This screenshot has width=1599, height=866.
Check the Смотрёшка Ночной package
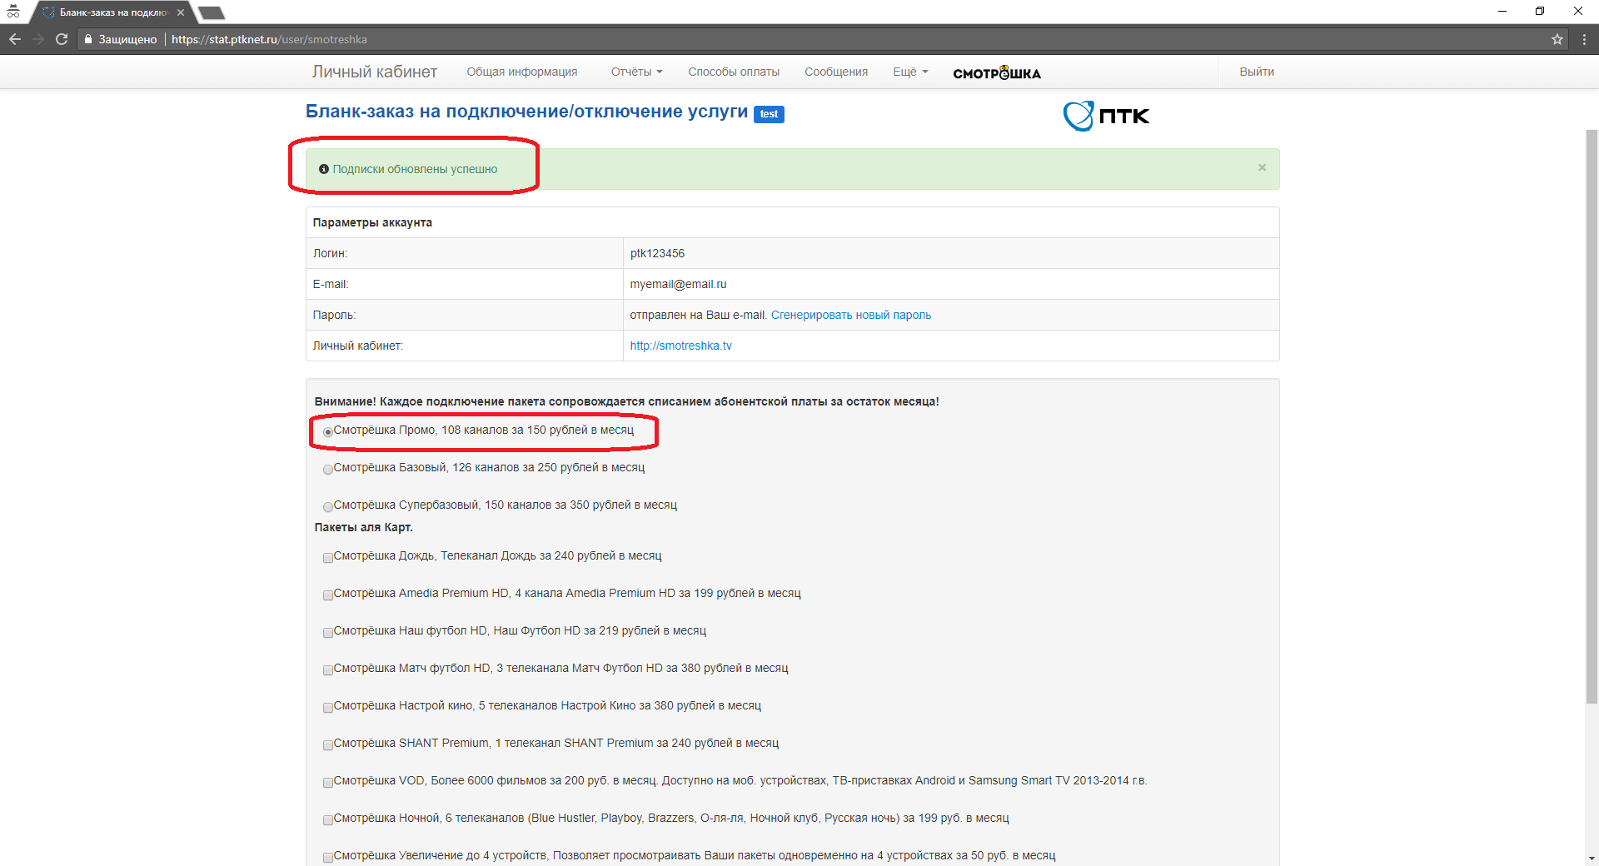[328, 819]
